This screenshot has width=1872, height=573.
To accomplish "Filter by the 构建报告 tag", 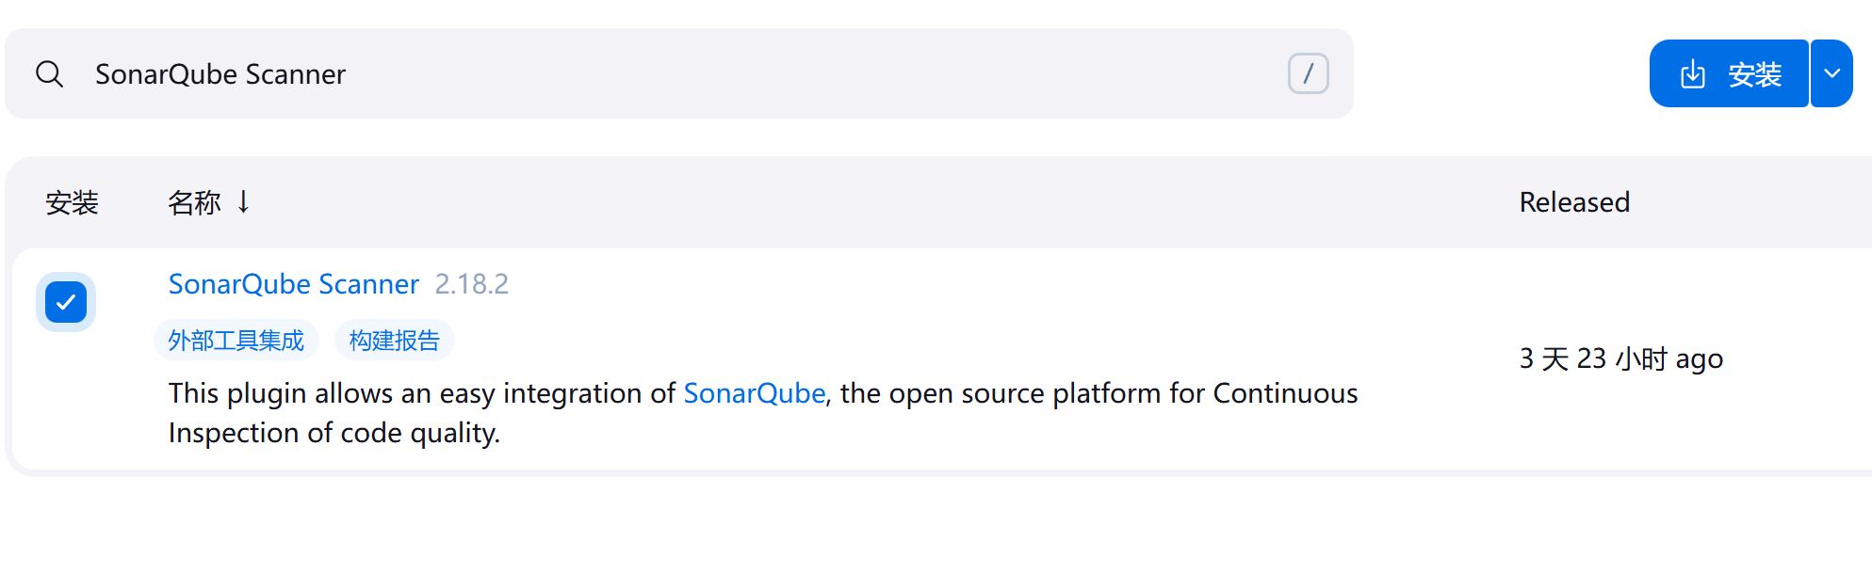I will (394, 341).
